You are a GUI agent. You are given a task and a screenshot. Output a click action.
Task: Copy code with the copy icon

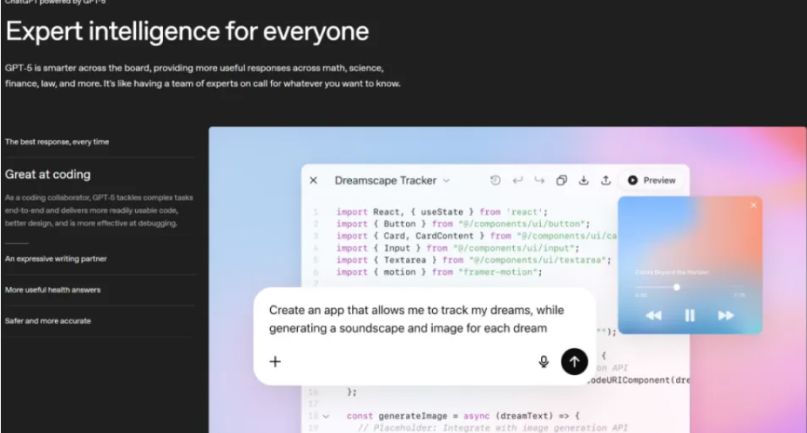click(x=562, y=180)
